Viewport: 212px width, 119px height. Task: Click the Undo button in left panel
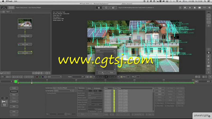[x=14, y=112]
